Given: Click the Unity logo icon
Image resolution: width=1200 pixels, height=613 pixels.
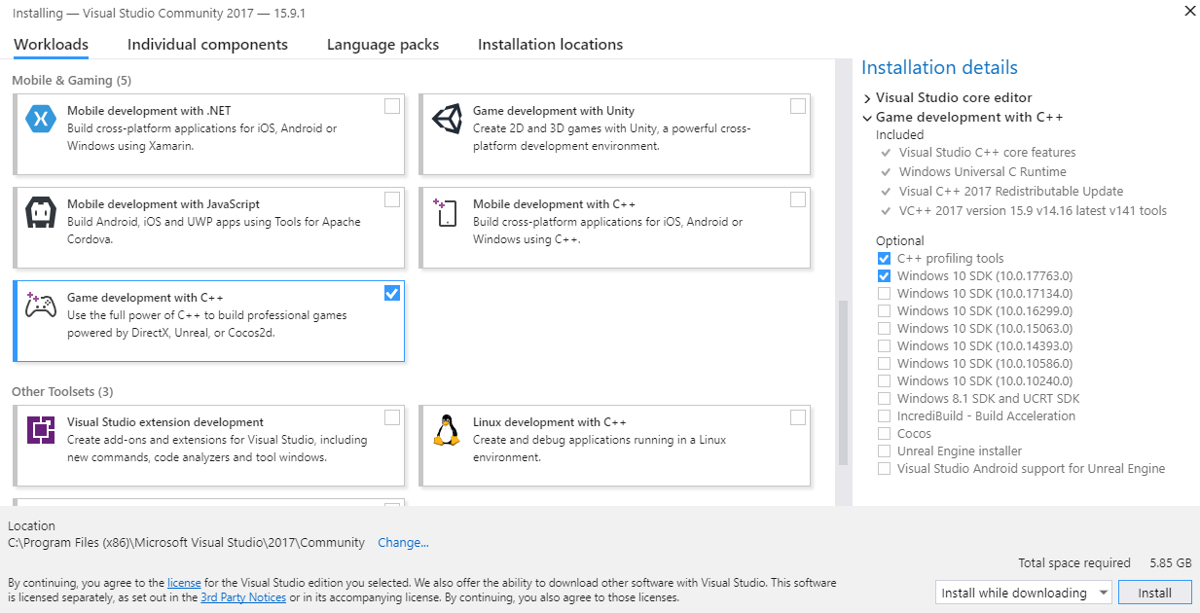Looking at the screenshot, I should pos(447,120).
